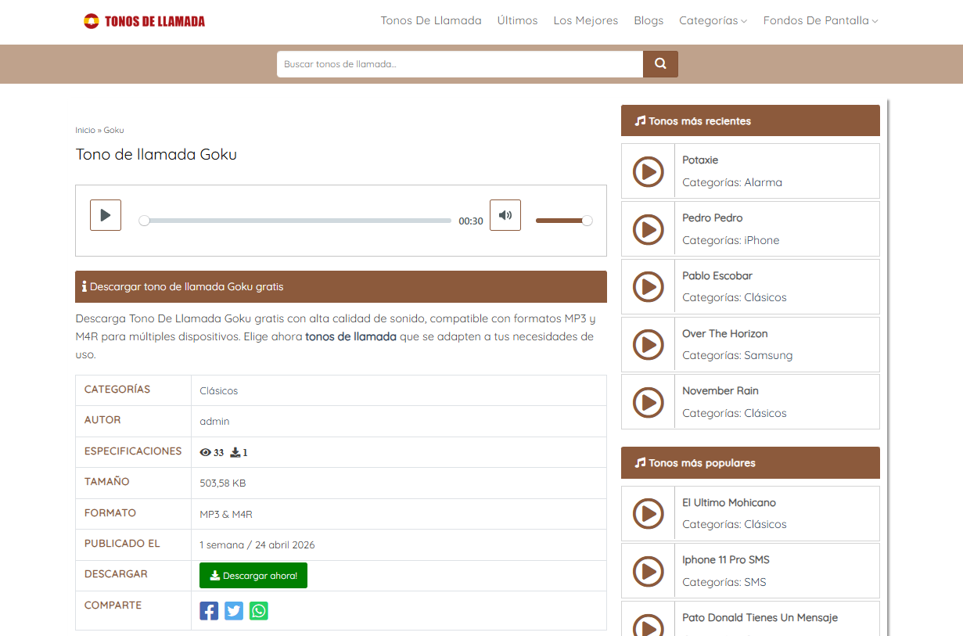Click the 503,58 KB size value

click(x=223, y=483)
